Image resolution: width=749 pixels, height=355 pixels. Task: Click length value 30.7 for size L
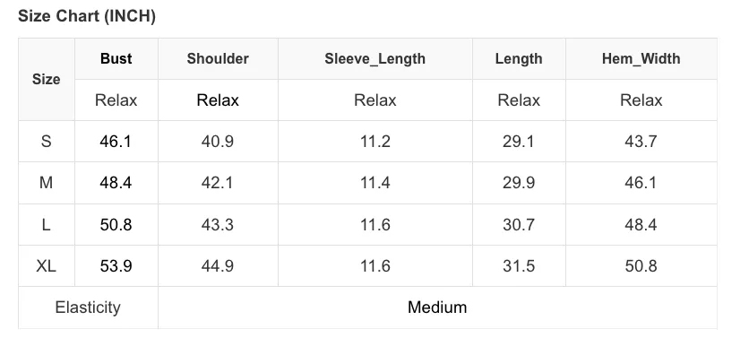pos(519,224)
